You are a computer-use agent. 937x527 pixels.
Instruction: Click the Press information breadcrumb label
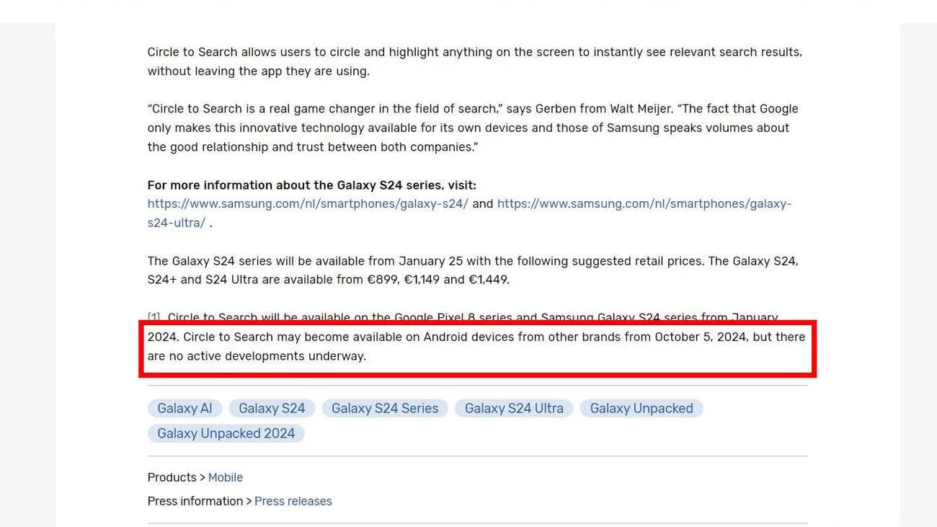[195, 501]
